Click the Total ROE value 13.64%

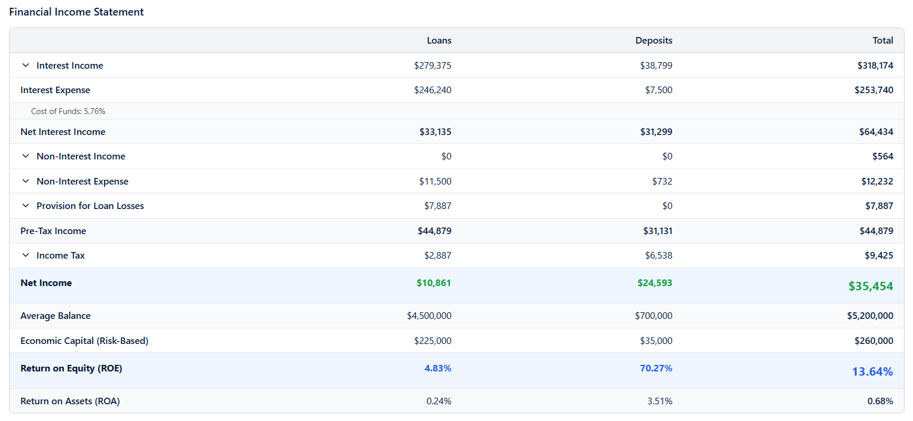coord(872,372)
